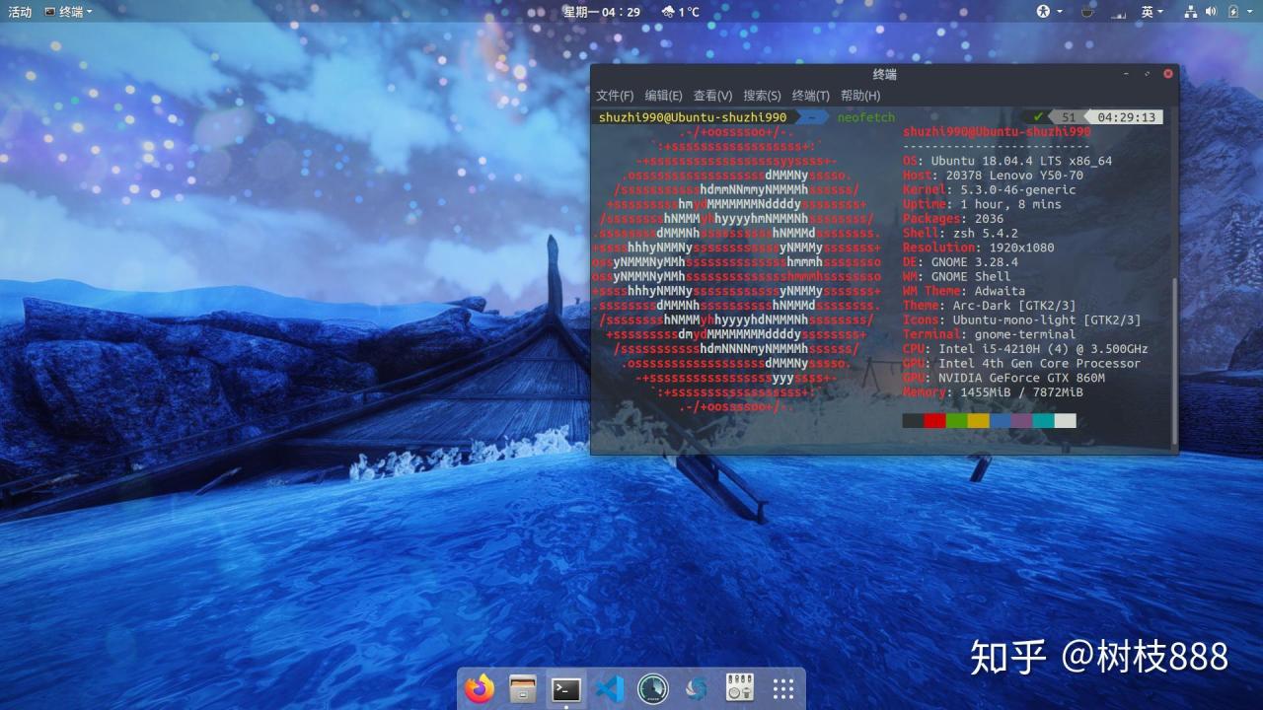Open Visual Studio Code from the dock

click(610, 688)
